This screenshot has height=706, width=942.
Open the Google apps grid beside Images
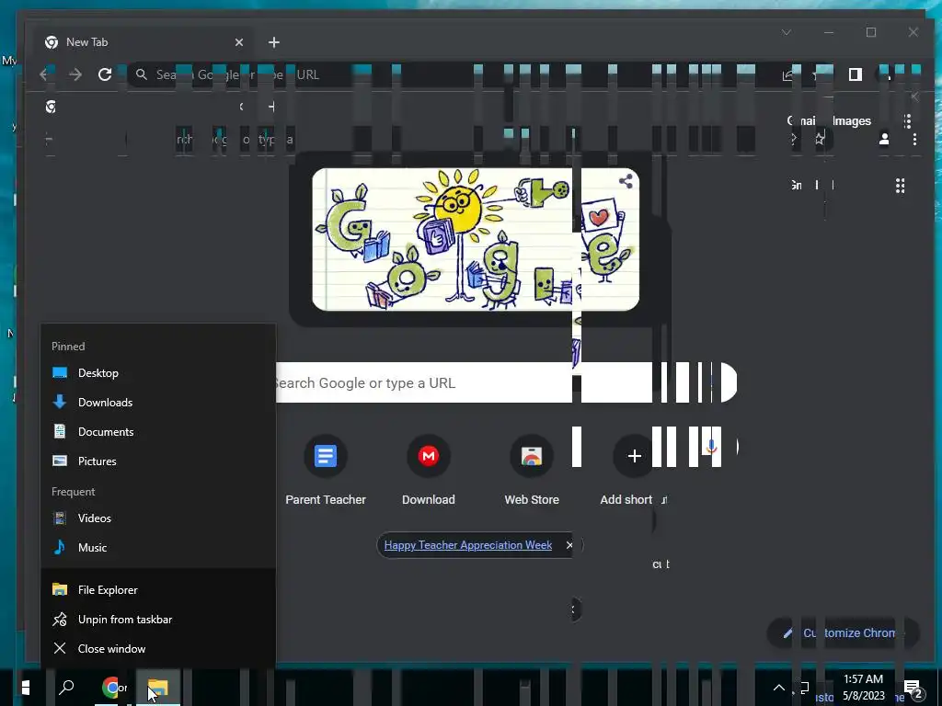click(x=907, y=120)
